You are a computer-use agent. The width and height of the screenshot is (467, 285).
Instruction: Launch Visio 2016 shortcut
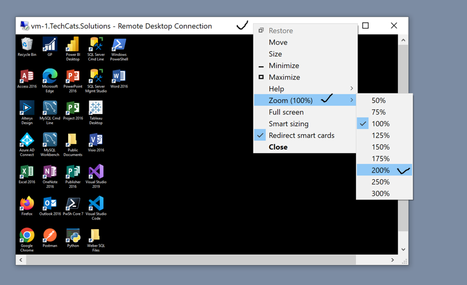coord(96,143)
